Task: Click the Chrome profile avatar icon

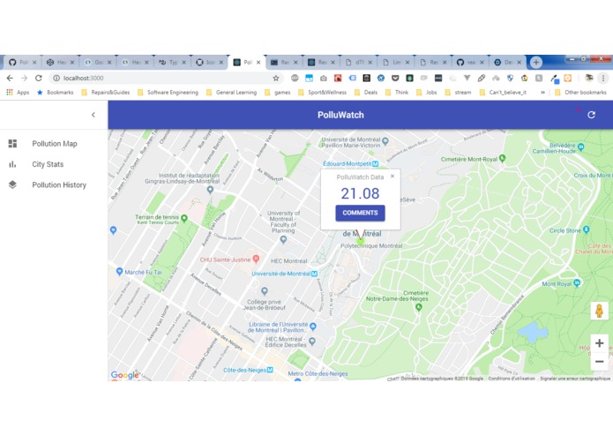Action: pos(589,78)
